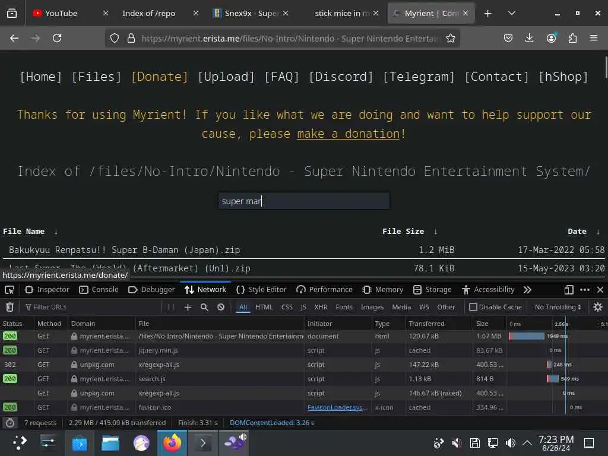
Task: Switch to the Debugger devtools tab
Action: click(151, 290)
